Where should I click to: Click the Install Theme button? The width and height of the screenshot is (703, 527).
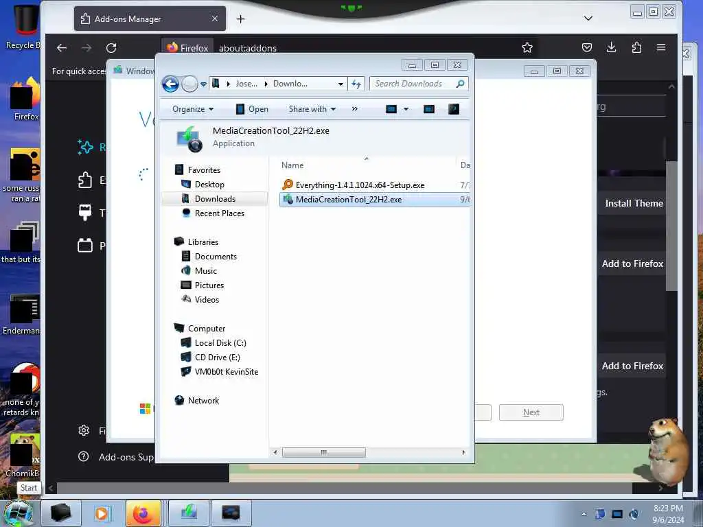click(x=633, y=203)
